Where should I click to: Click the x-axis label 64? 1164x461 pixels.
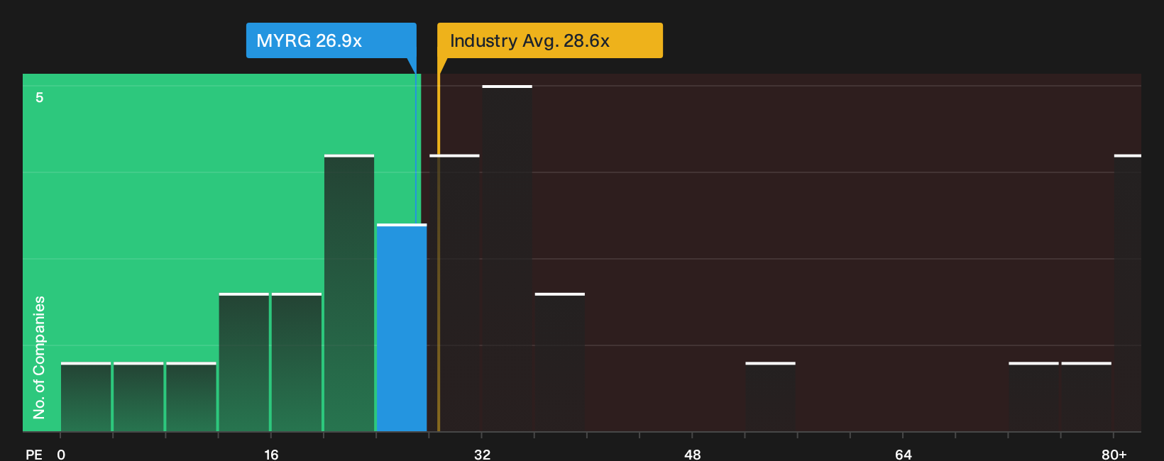click(x=904, y=454)
